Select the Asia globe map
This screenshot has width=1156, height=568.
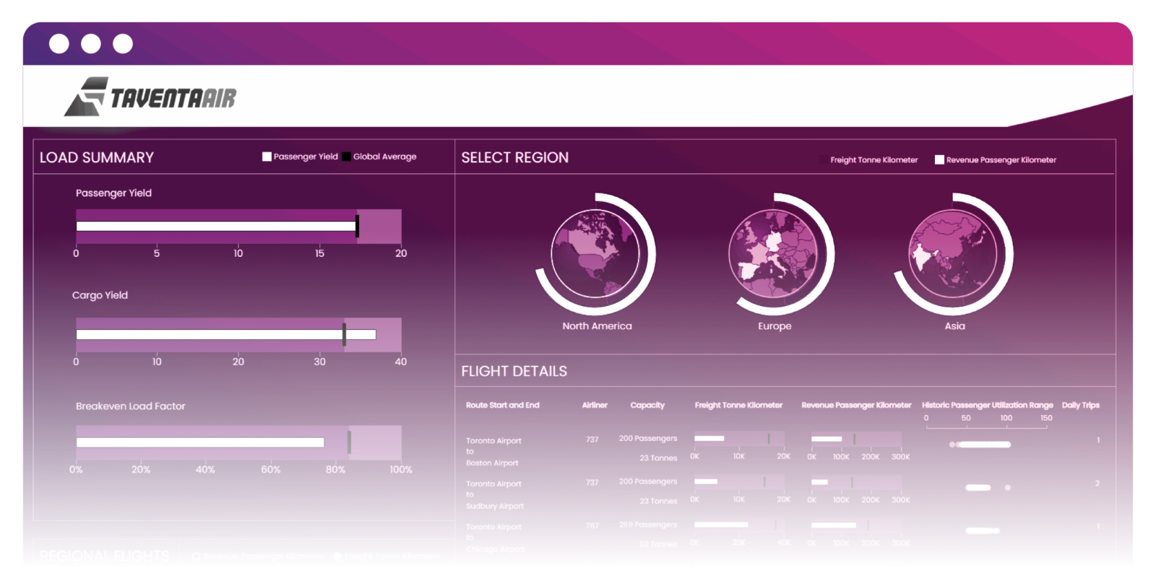(952, 253)
